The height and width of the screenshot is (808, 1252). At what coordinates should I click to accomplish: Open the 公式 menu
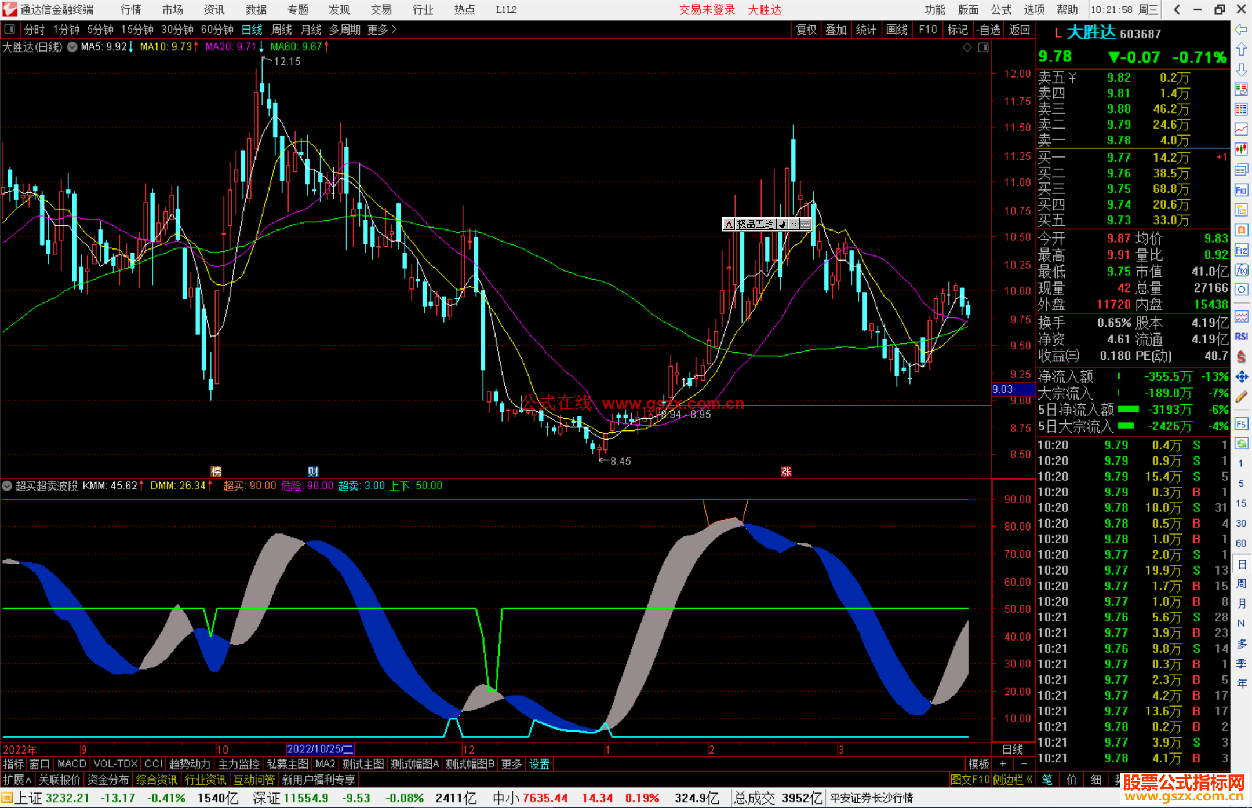pos(1001,9)
